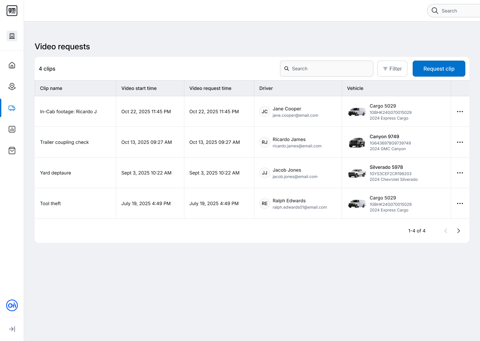This screenshot has height=341, width=480.
Task: Click the GM logo in the sidebar
Action: (x=12, y=11)
